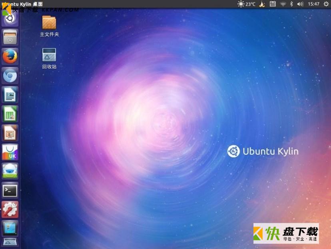Open the session power gear menu
The width and height of the screenshot is (331, 249).
[x=326, y=4]
